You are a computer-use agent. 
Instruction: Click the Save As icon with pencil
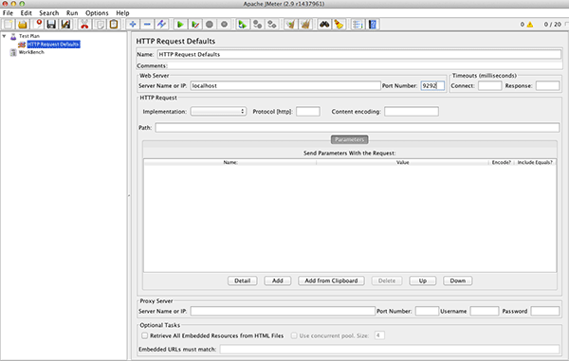click(x=65, y=25)
